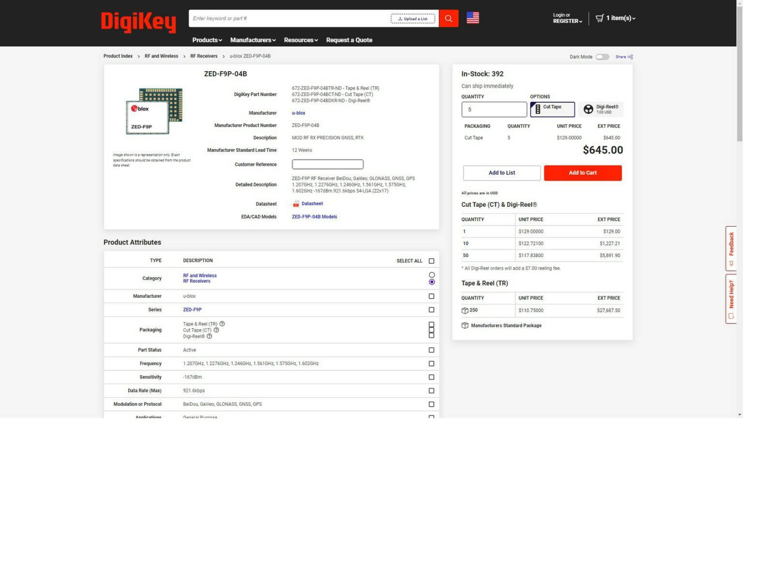Click the $122.72100 unit price cell
Screen dimensions: 774x581
(x=531, y=244)
